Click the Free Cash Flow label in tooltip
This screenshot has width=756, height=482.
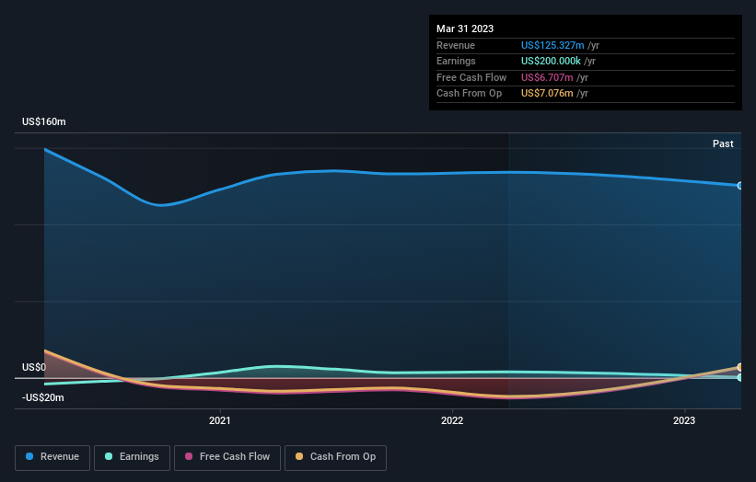click(471, 77)
